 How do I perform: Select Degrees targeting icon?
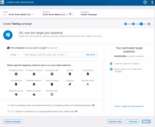click(x=70, y=84)
